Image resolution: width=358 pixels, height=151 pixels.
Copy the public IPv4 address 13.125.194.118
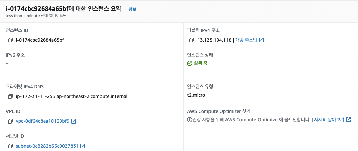coord(191,40)
